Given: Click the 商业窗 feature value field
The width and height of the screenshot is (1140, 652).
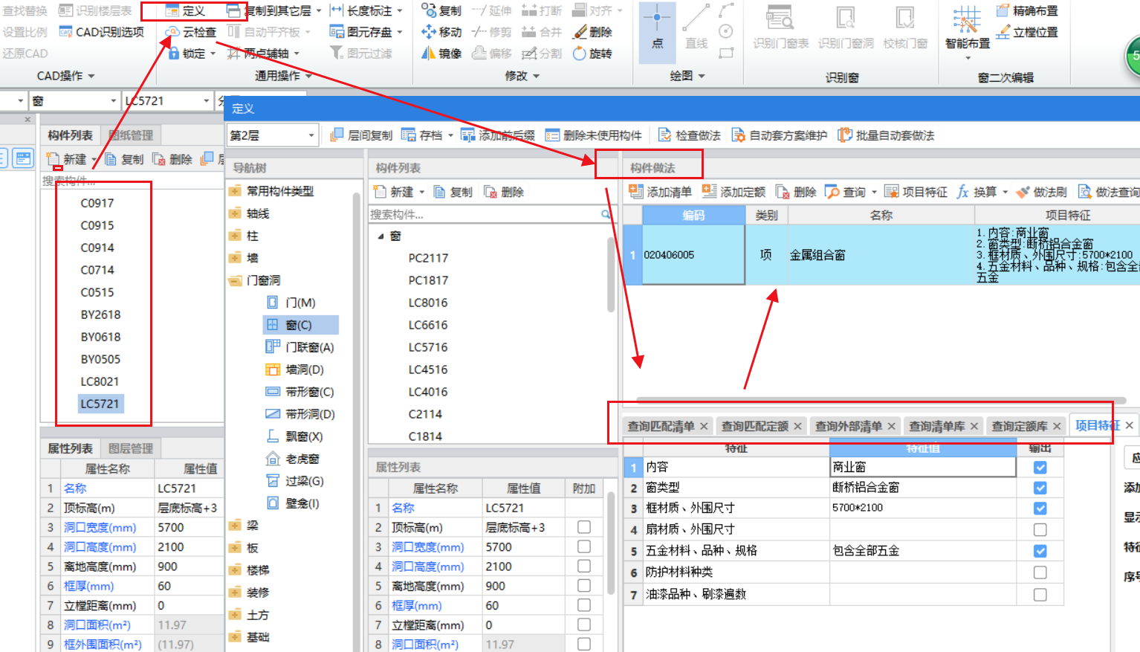Looking at the screenshot, I should [x=922, y=467].
